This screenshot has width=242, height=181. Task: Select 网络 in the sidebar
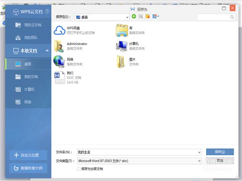(x=28, y=102)
